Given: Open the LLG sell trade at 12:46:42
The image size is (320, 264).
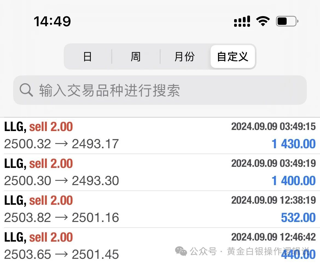Looking at the screenshot, I should [x=160, y=246].
